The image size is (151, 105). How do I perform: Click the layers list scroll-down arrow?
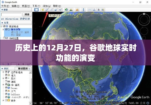pos(30,103)
